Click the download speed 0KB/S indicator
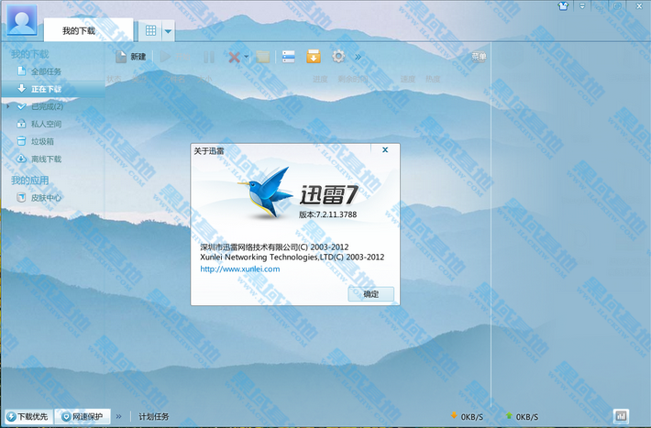Screen dimensions: 651x428 467,416
